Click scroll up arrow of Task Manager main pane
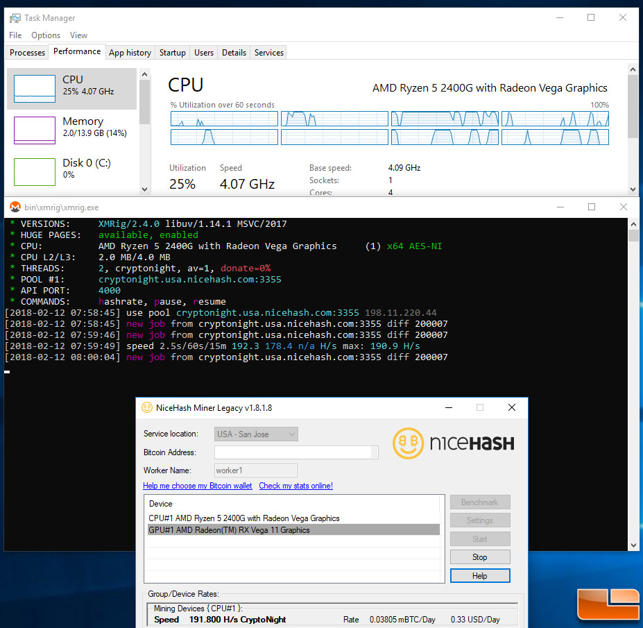643x628 pixels. click(x=633, y=69)
